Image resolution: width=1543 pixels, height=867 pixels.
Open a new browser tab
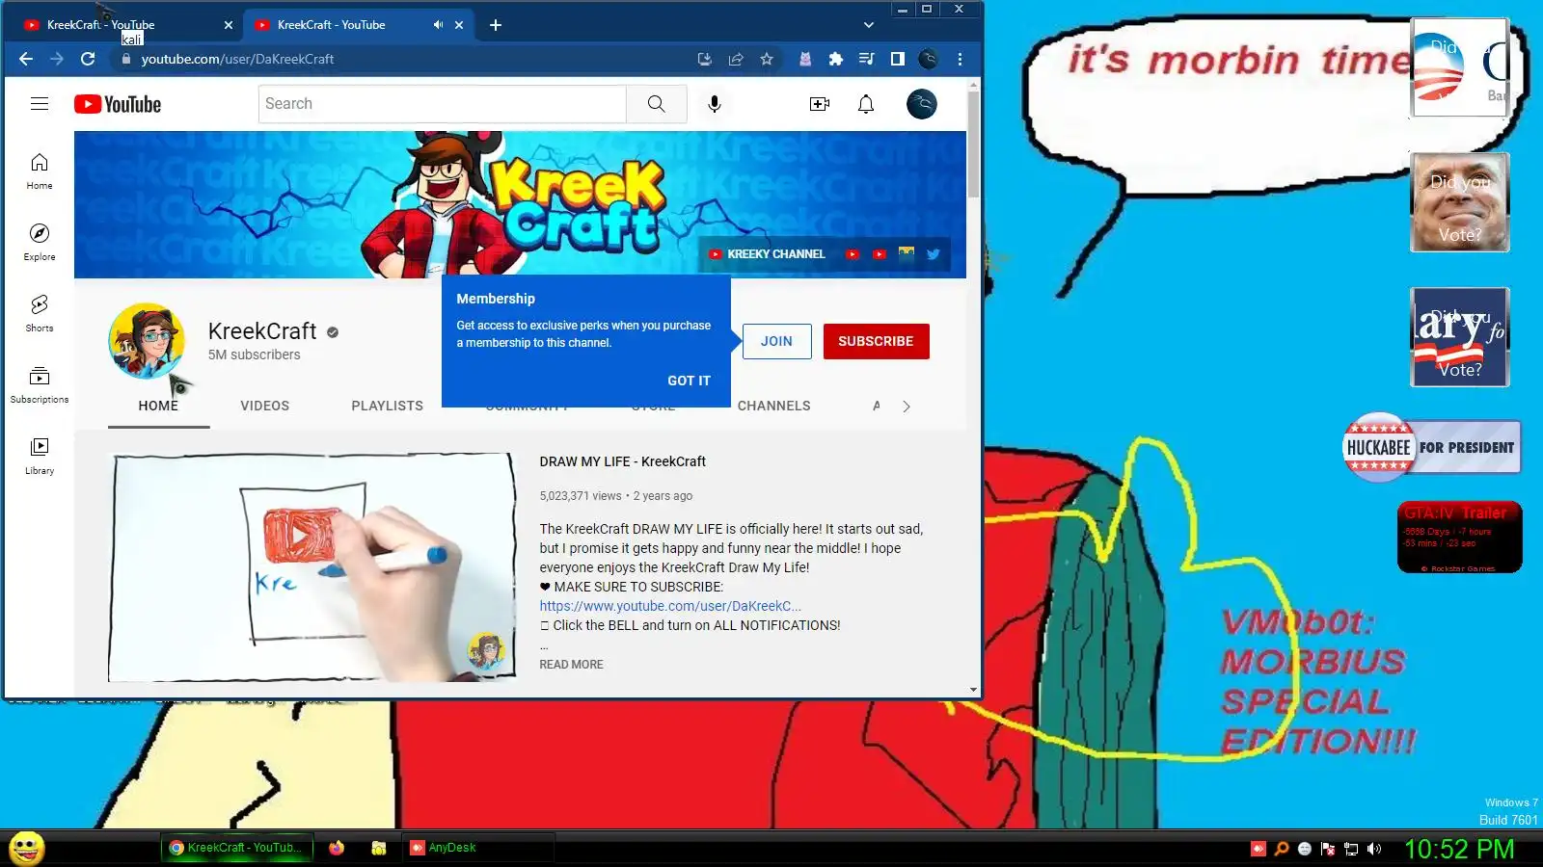pos(496,25)
